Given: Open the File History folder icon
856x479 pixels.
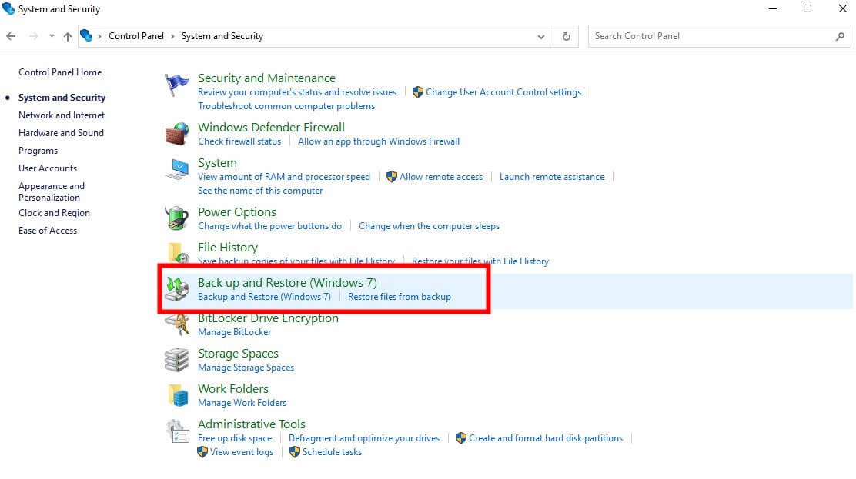Looking at the screenshot, I should click(178, 253).
